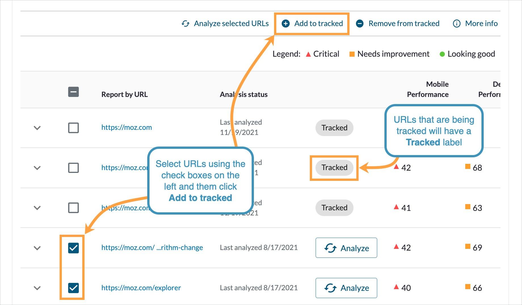The height and width of the screenshot is (305, 522).
Task: Check the checkbox beside https://moz.com
Action: tap(73, 128)
